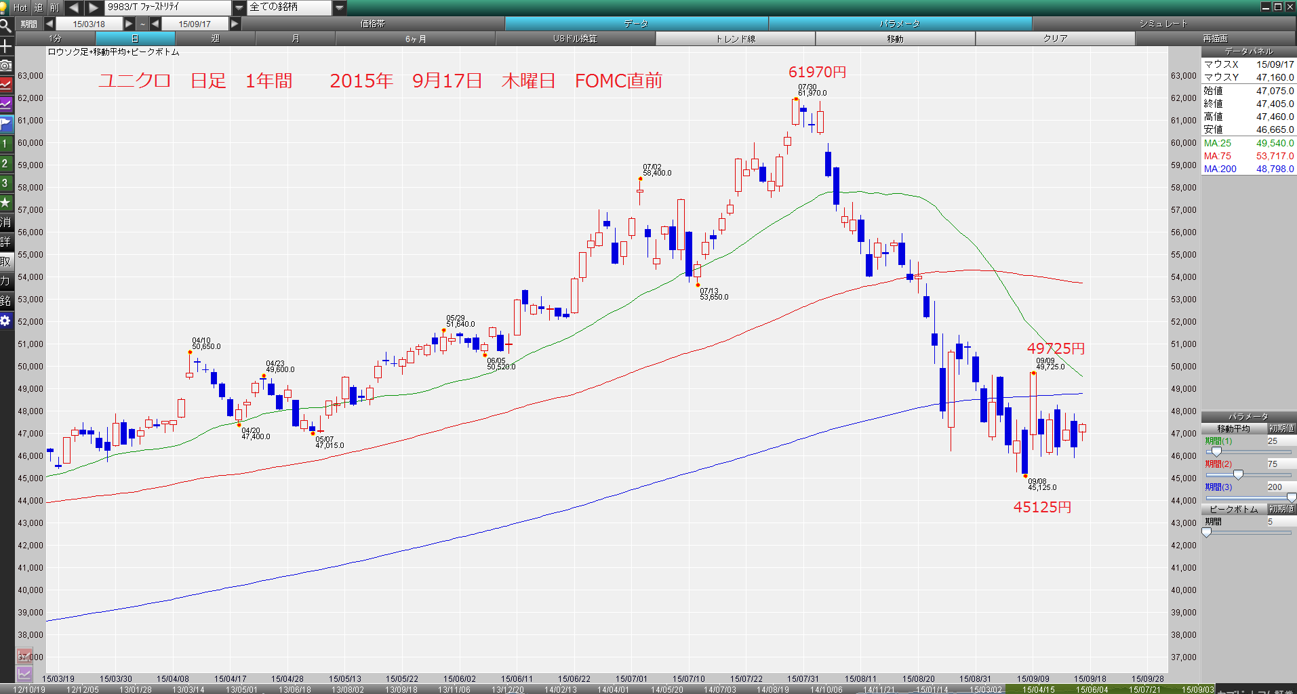1297x694 pixels.
Task: Open the 全ての銘柄 list dropdown
Action: (340, 7)
